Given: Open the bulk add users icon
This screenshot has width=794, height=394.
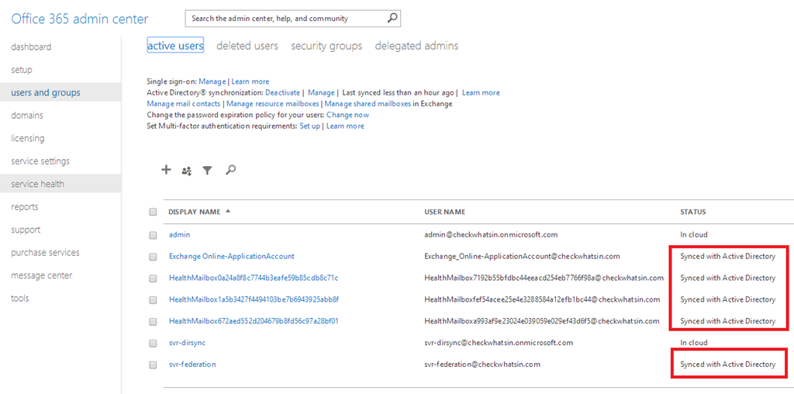Looking at the screenshot, I should pyautogui.click(x=186, y=171).
